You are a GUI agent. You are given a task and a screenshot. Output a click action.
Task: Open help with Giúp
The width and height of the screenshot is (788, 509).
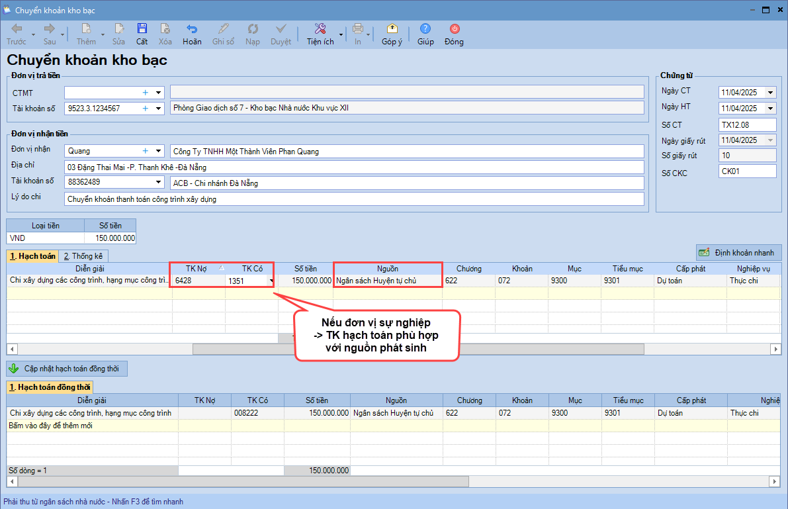pyautogui.click(x=425, y=34)
